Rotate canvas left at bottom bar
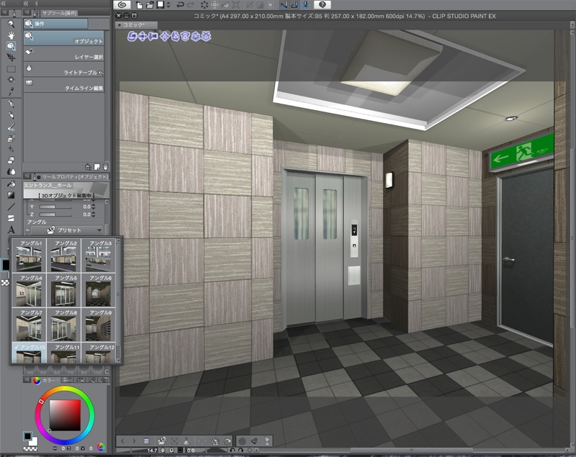 click(x=232, y=450)
